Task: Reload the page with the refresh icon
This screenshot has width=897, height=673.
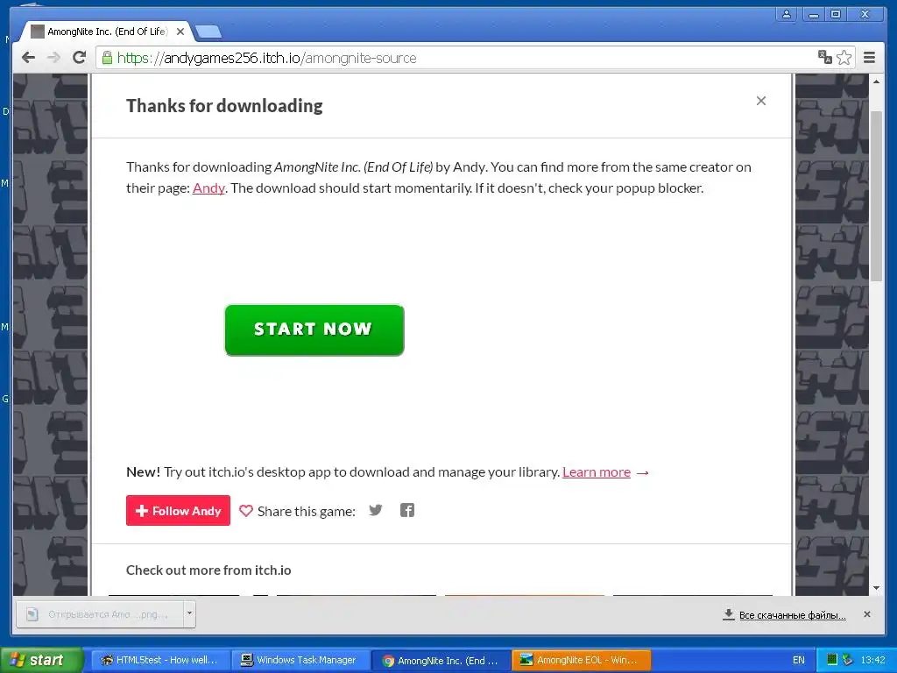Action: (x=79, y=57)
